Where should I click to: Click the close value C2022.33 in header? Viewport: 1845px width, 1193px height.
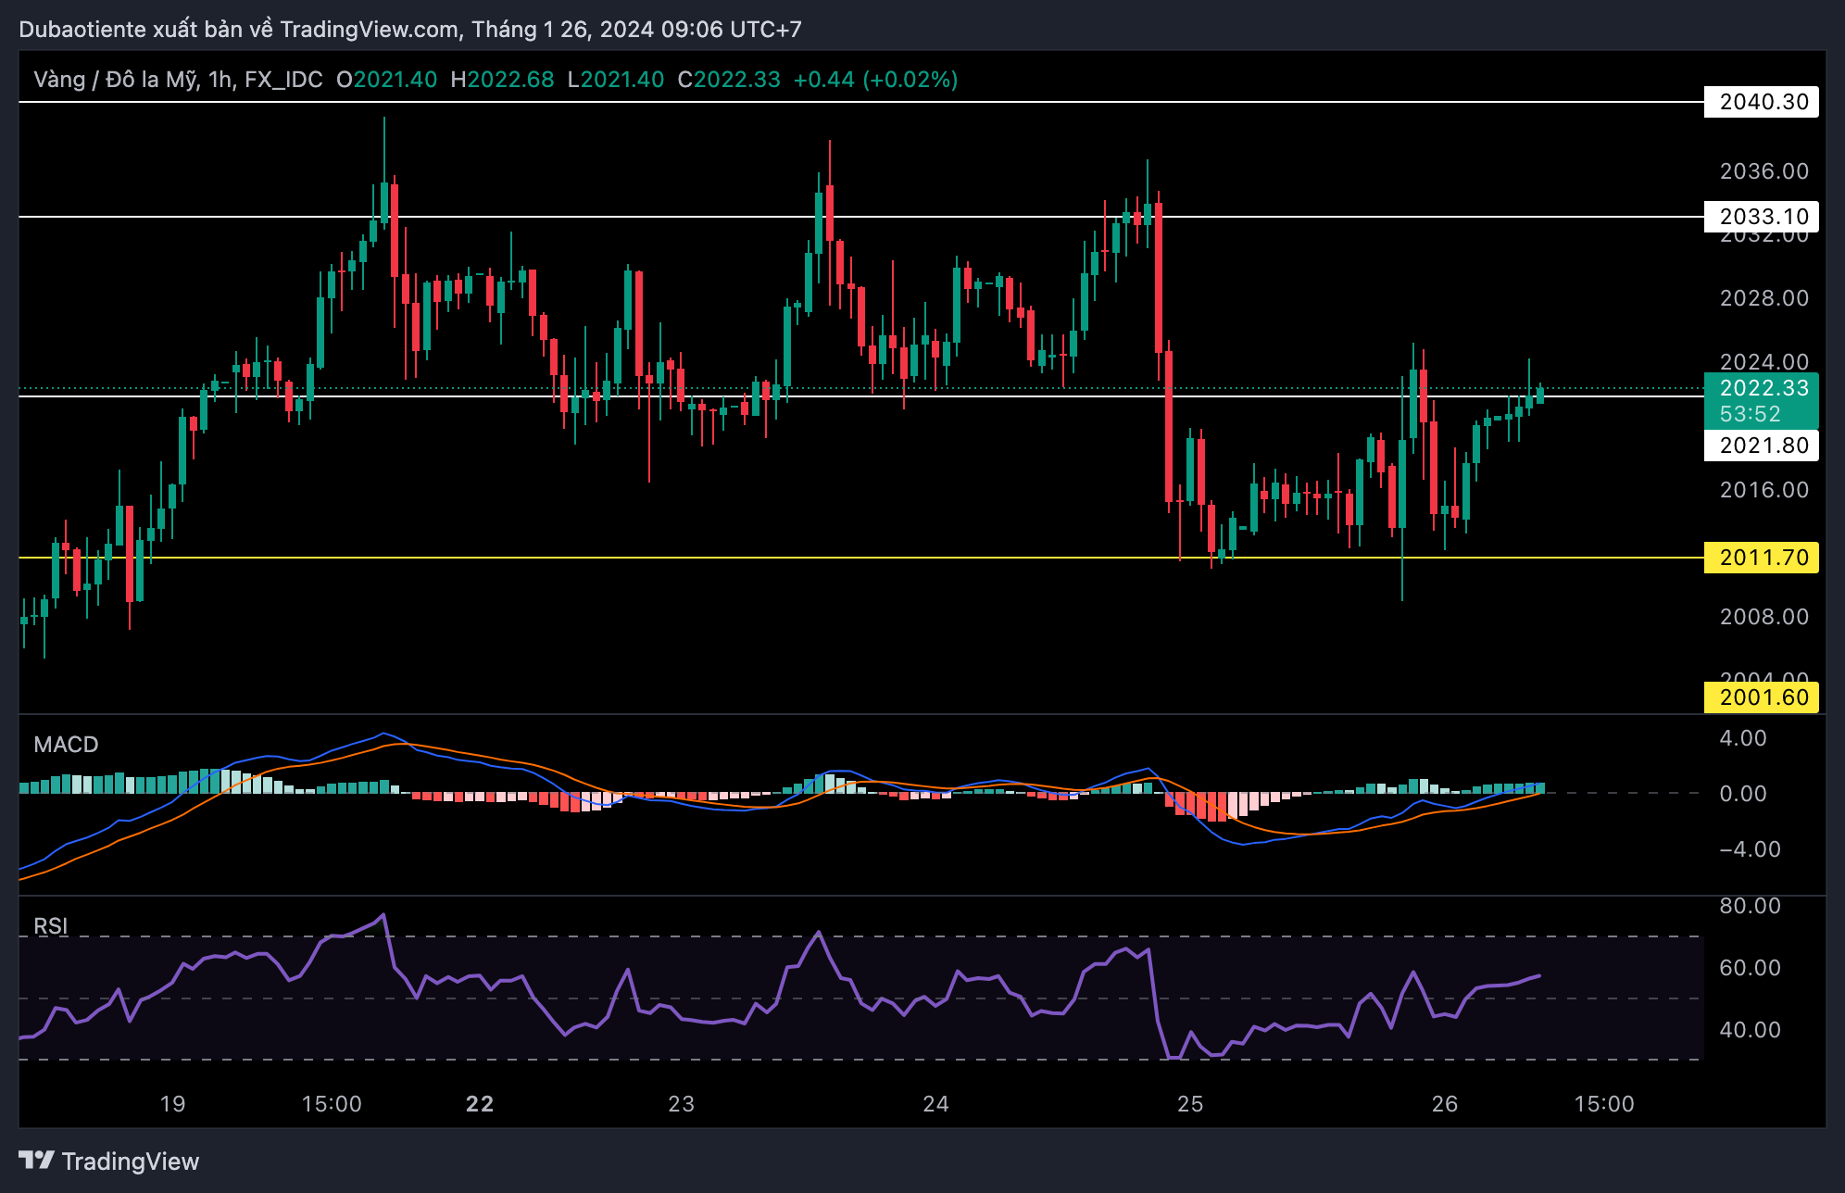point(729,80)
